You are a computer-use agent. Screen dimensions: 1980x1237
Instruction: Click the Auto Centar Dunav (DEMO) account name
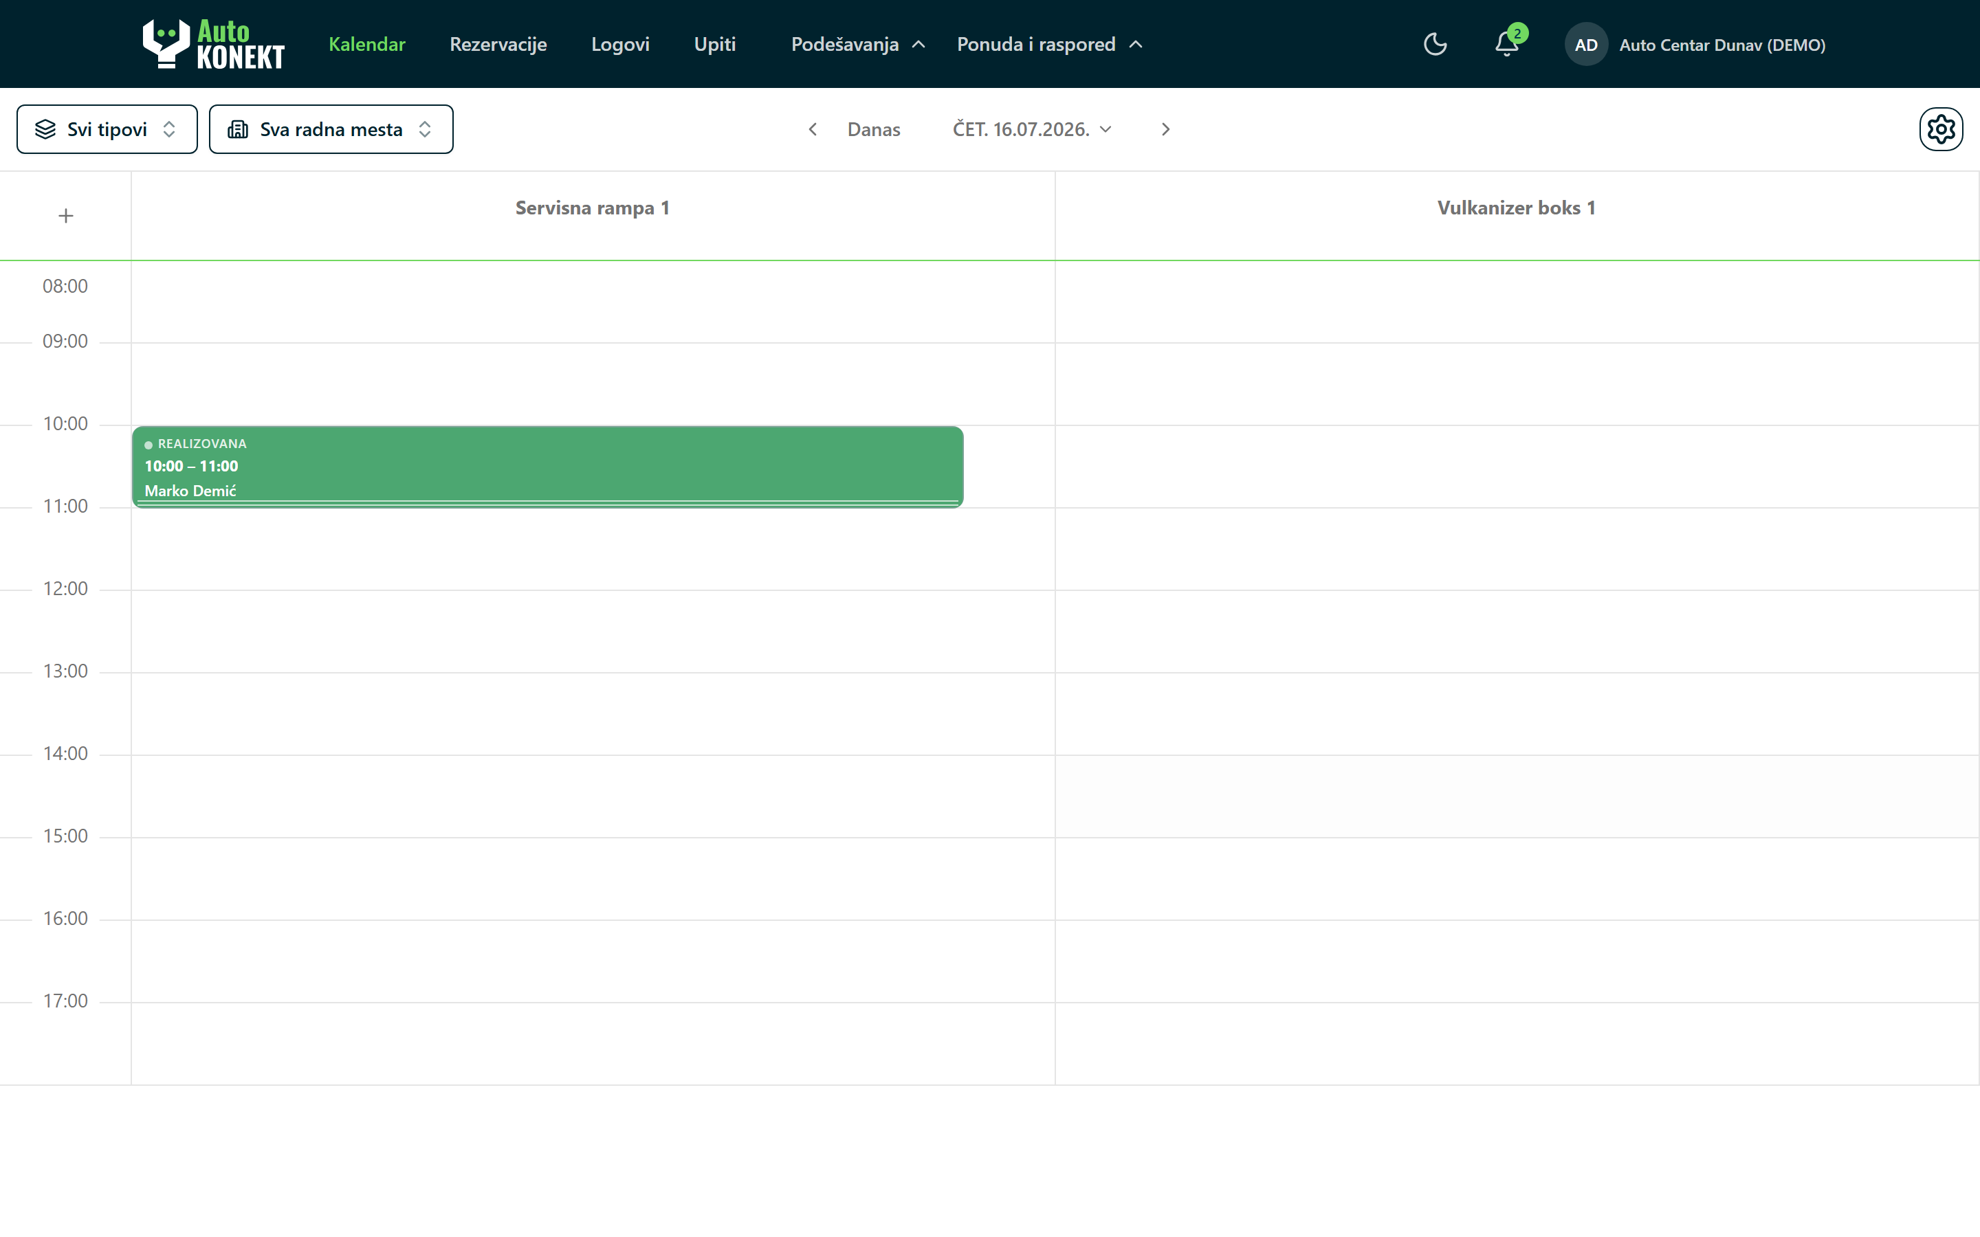1722,45
